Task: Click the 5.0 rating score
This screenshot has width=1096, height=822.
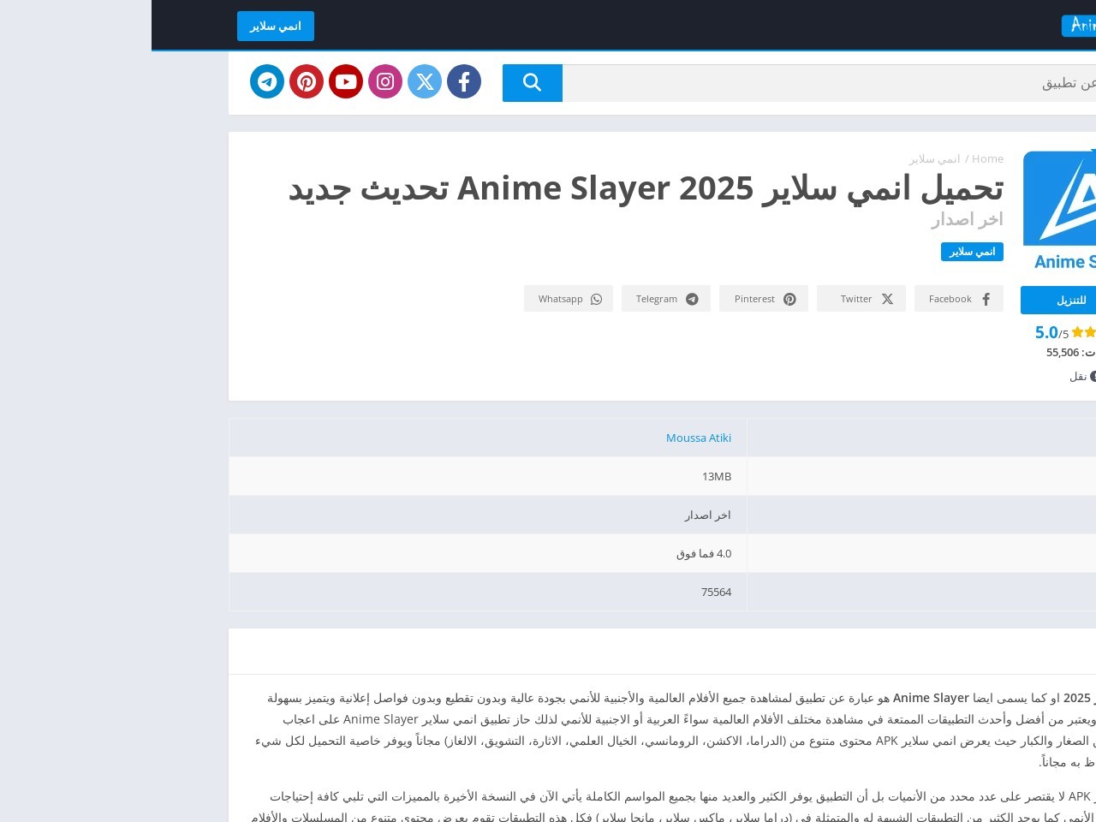Action: (1046, 332)
